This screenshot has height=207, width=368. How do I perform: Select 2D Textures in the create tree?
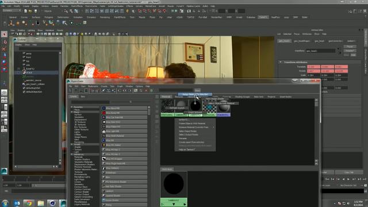click(80, 122)
